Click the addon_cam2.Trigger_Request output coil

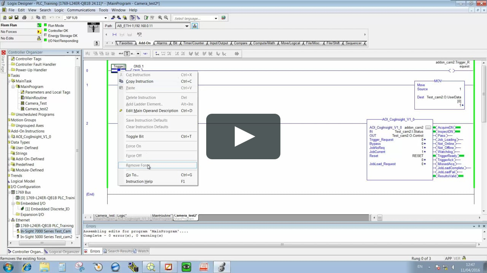click(452, 71)
